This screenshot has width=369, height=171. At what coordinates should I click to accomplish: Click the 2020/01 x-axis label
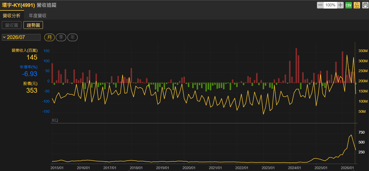point(189,168)
